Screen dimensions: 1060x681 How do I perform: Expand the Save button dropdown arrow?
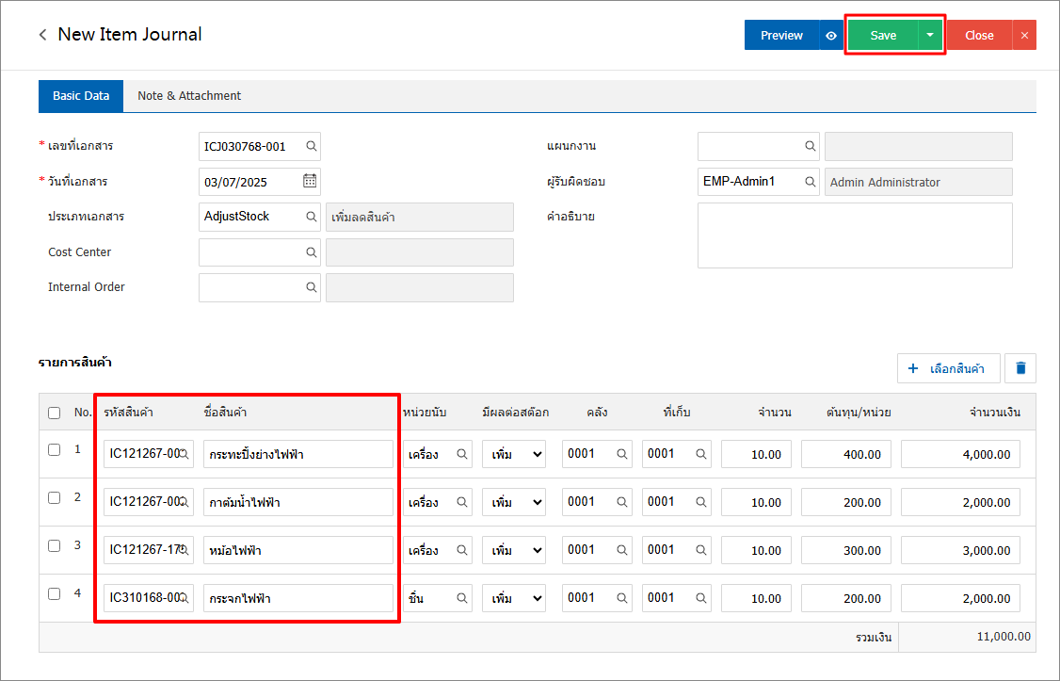point(930,35)
